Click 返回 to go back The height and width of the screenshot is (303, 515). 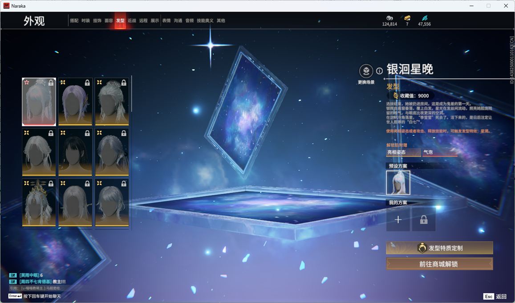(501, 296)
